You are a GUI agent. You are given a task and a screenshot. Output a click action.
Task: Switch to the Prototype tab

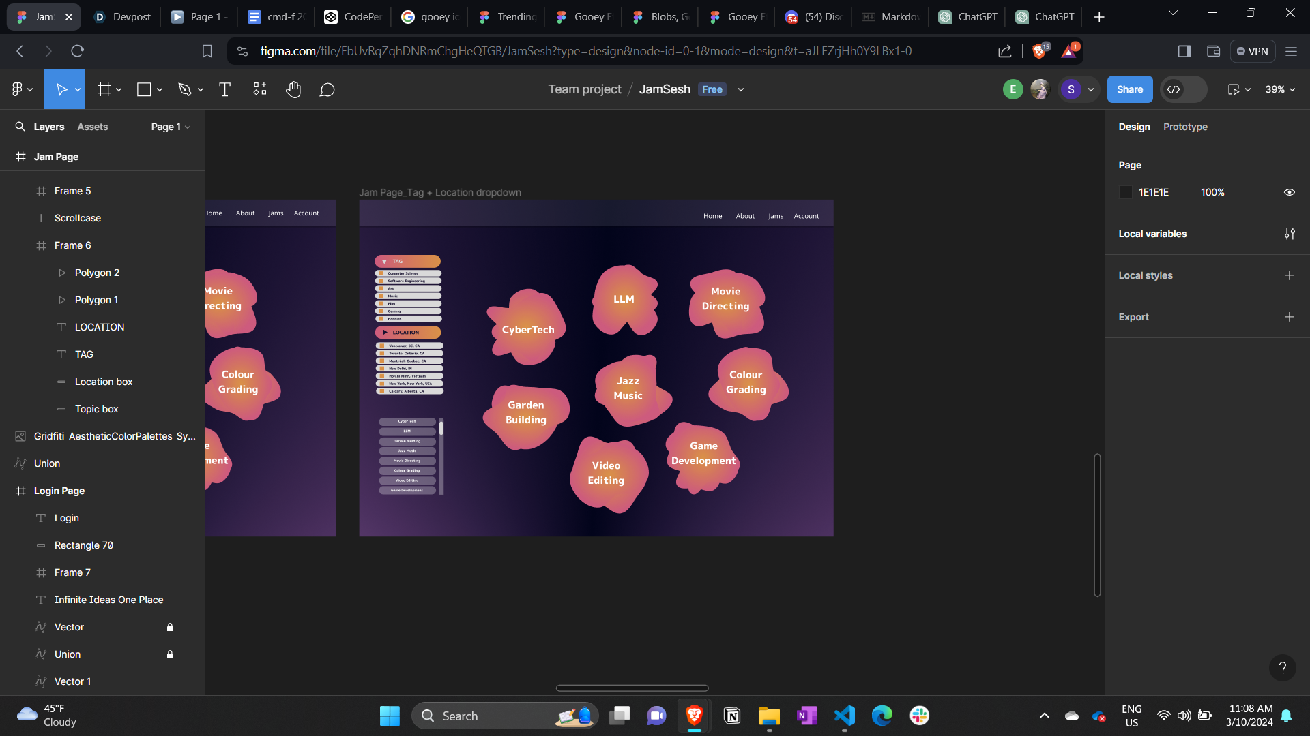(x=1184, y=127)
